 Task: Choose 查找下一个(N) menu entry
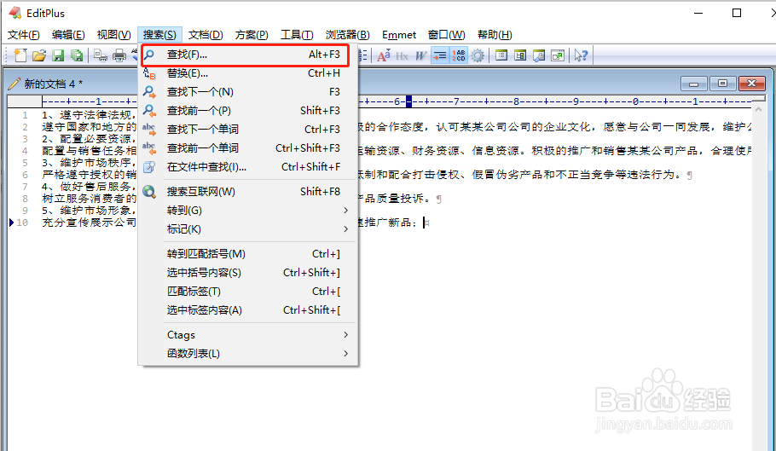pyautogui.click(x=248, y=92)
